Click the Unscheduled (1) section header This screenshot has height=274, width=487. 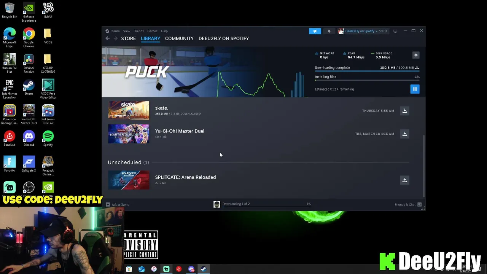click(x=128, y=162)
